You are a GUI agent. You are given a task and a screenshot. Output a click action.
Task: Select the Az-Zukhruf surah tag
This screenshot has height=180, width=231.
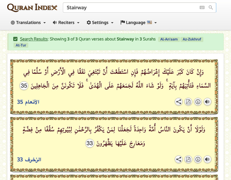point(192,39)
